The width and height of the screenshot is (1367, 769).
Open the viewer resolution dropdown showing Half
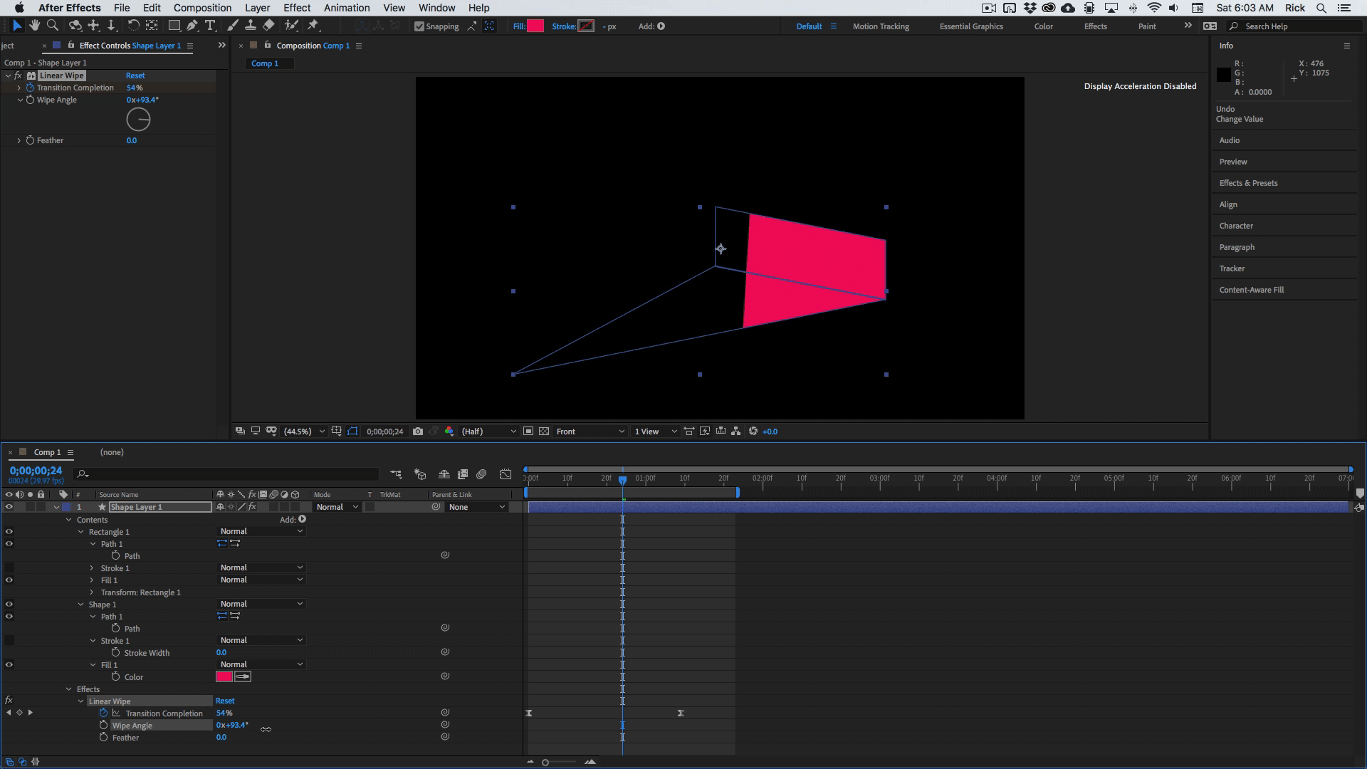(x=488, y=431)
